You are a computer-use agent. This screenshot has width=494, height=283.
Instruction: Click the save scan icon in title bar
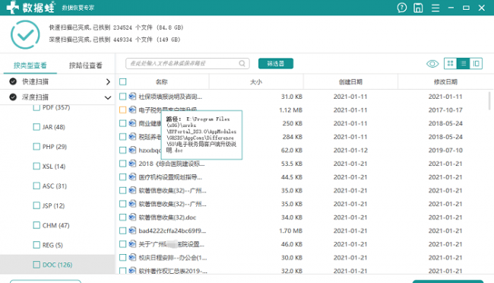(418, 8)
